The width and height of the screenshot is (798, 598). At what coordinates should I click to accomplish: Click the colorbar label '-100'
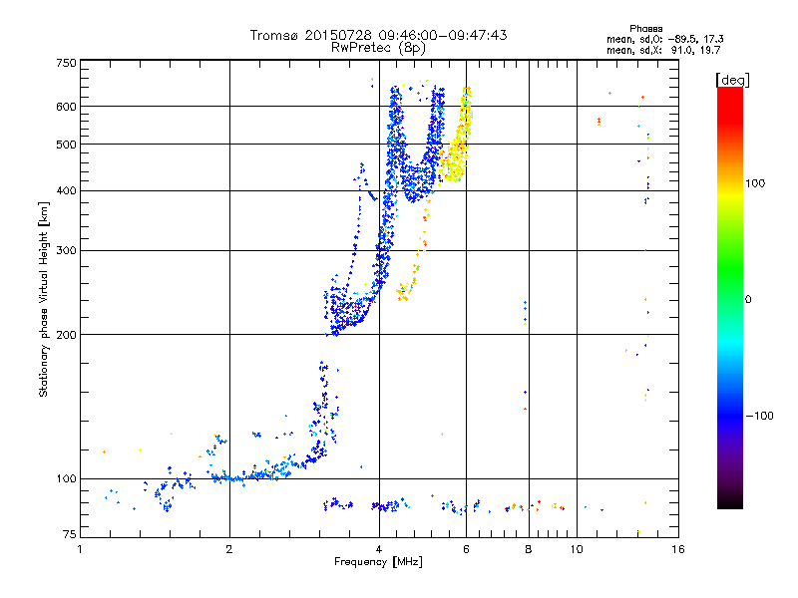click(x=760, y=416)
